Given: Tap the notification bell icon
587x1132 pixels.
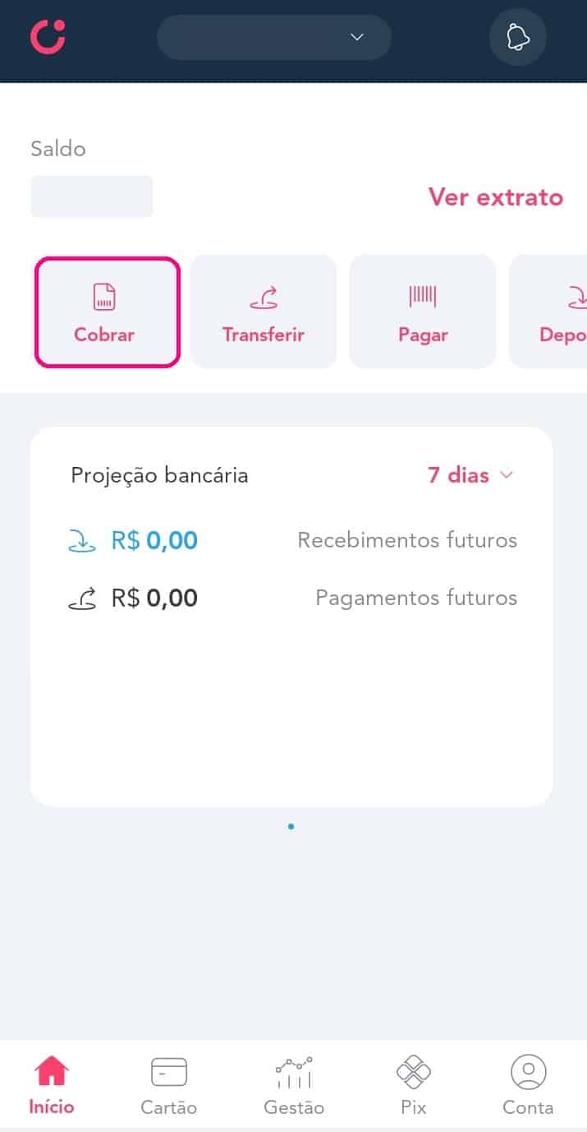Looking at the screenshot, I should coord(517,37).
